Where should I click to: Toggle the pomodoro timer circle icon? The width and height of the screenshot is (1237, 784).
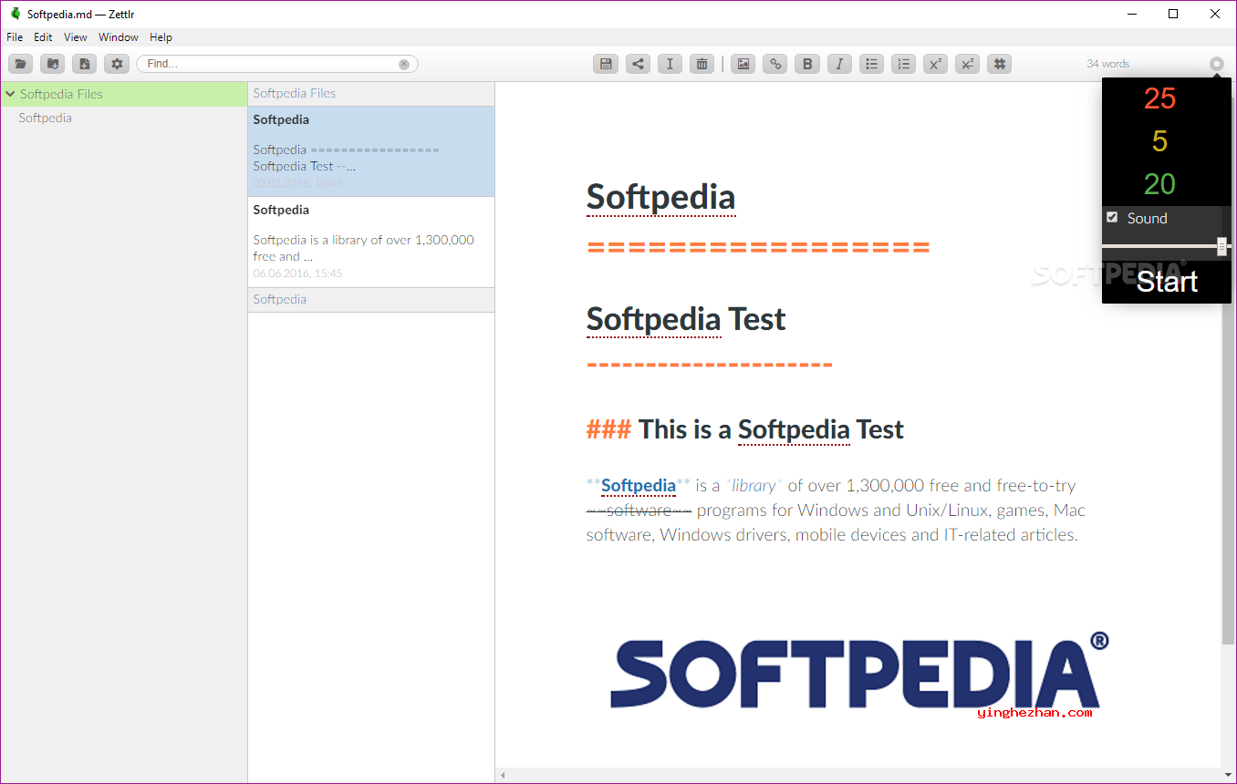tap(1216, 64)
